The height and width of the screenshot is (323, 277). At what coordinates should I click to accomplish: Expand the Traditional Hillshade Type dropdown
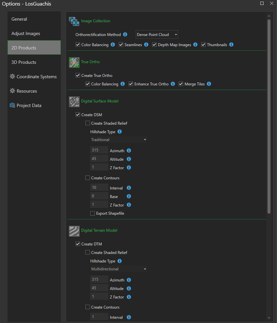pos(118,140)
